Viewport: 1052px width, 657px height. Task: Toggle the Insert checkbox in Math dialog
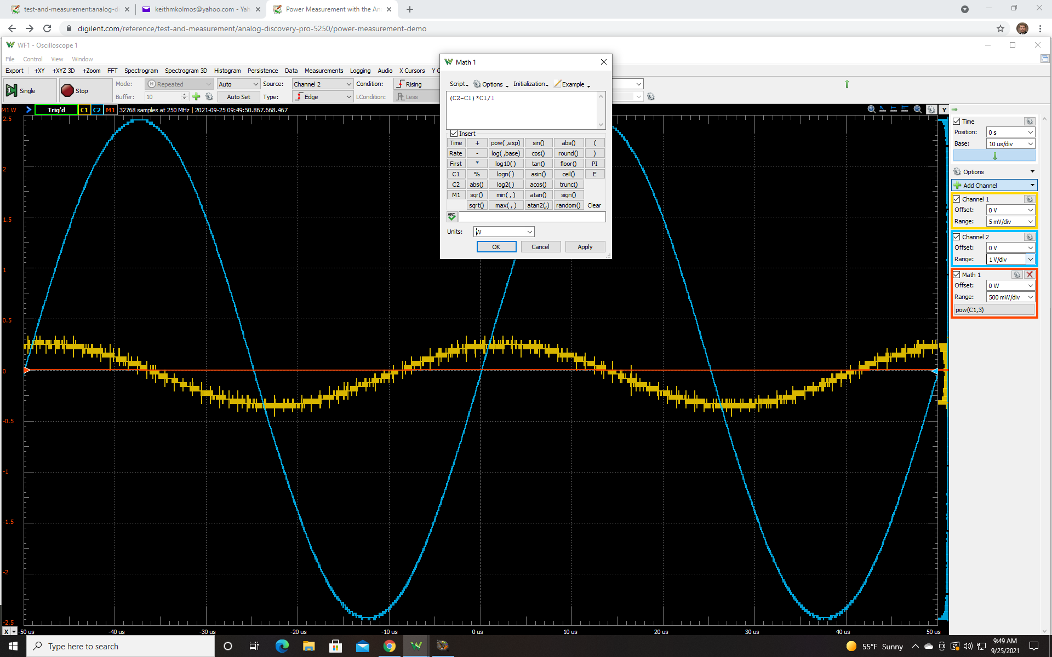454,134
